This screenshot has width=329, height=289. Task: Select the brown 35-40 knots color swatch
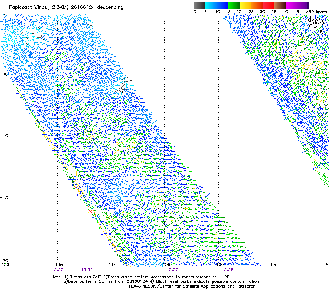pos(280,5)
